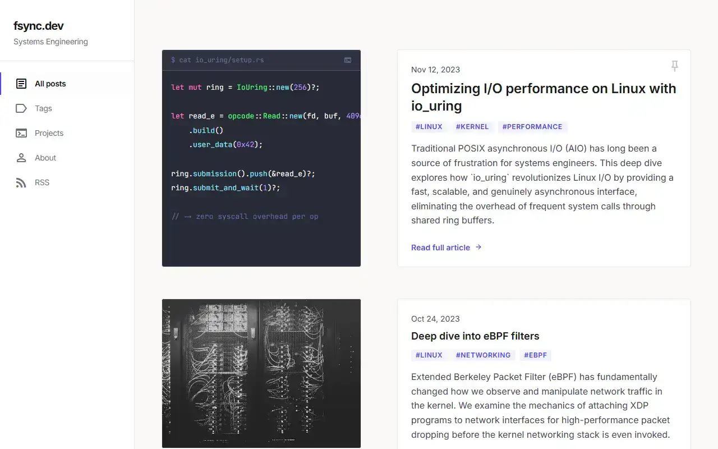
Task: Click arrow next to Read full article
Action: pyautogui.click(x=478, y=247)
